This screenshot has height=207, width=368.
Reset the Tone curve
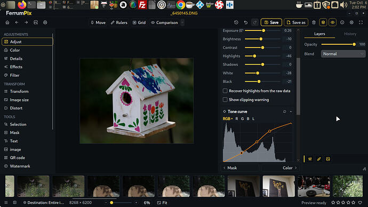click(x=284, y=112)
